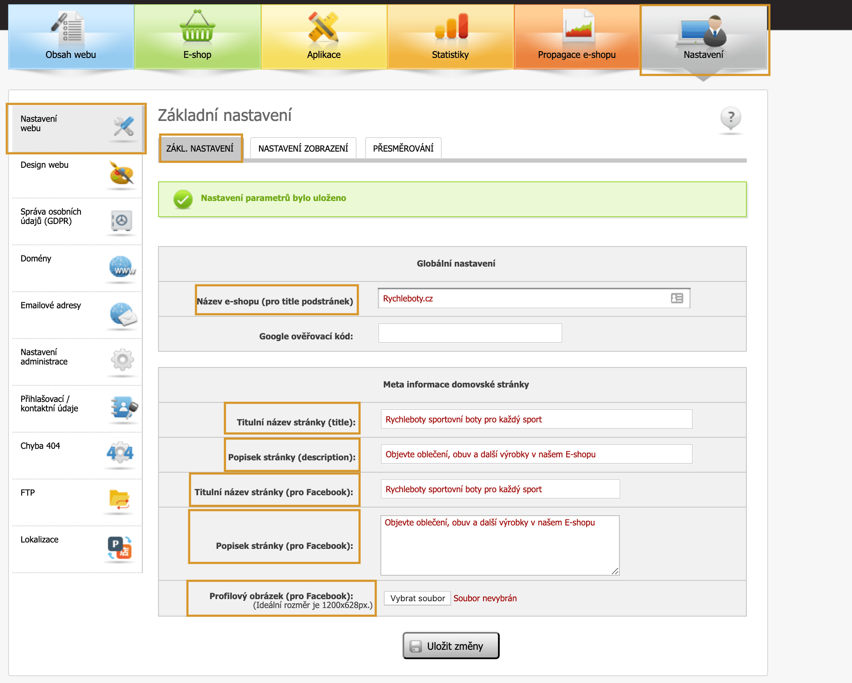
Task: Select the E-shop top menu label
Action: coord(197,55)
